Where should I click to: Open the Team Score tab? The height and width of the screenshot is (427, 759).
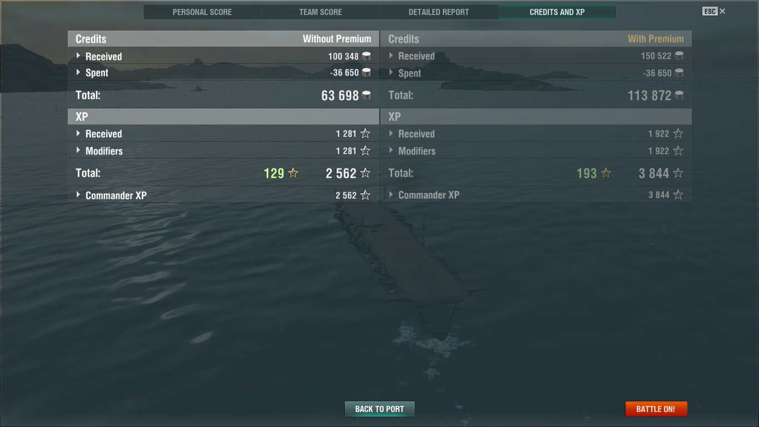(x=321, y=12)
